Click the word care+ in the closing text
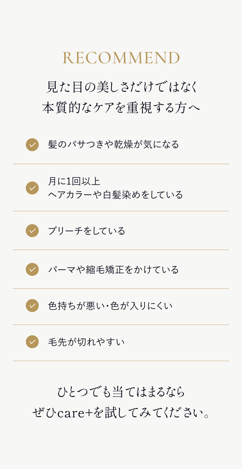The width and height of the screenshot is (242, 469). click(x=75, y=413)
